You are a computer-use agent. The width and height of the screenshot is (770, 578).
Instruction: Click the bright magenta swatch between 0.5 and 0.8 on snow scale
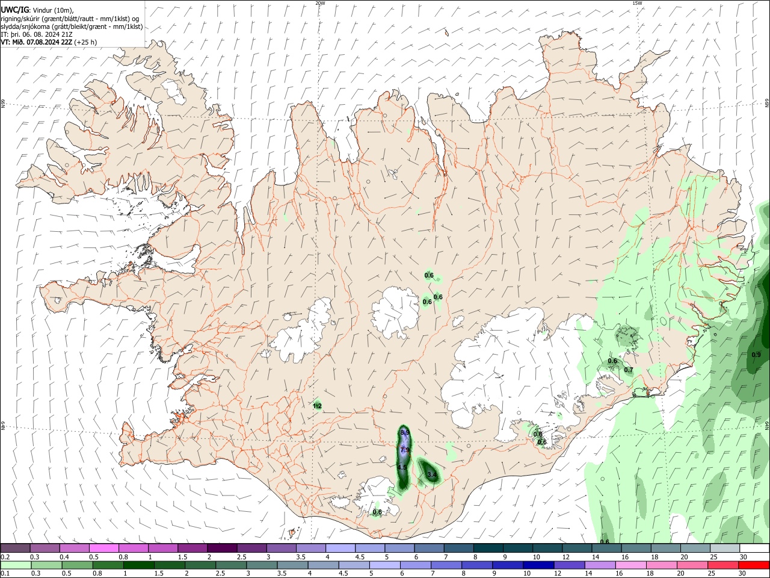[104, 548]
